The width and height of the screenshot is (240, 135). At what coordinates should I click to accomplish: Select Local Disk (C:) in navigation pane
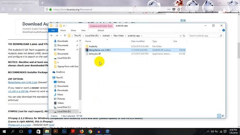coord(64,107)
